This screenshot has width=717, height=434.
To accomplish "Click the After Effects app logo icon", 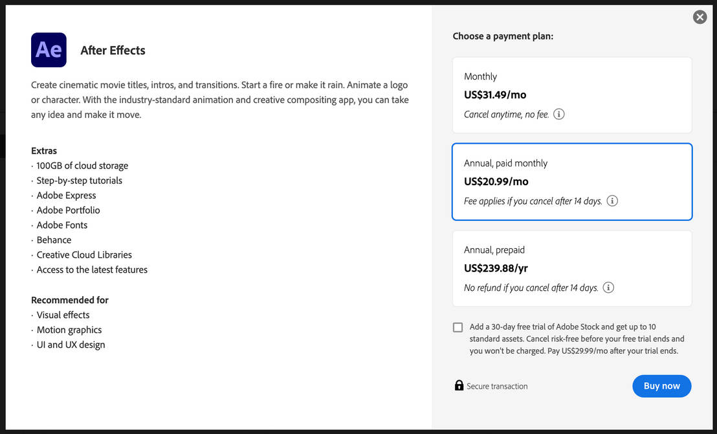I will [x=49, y=49].
